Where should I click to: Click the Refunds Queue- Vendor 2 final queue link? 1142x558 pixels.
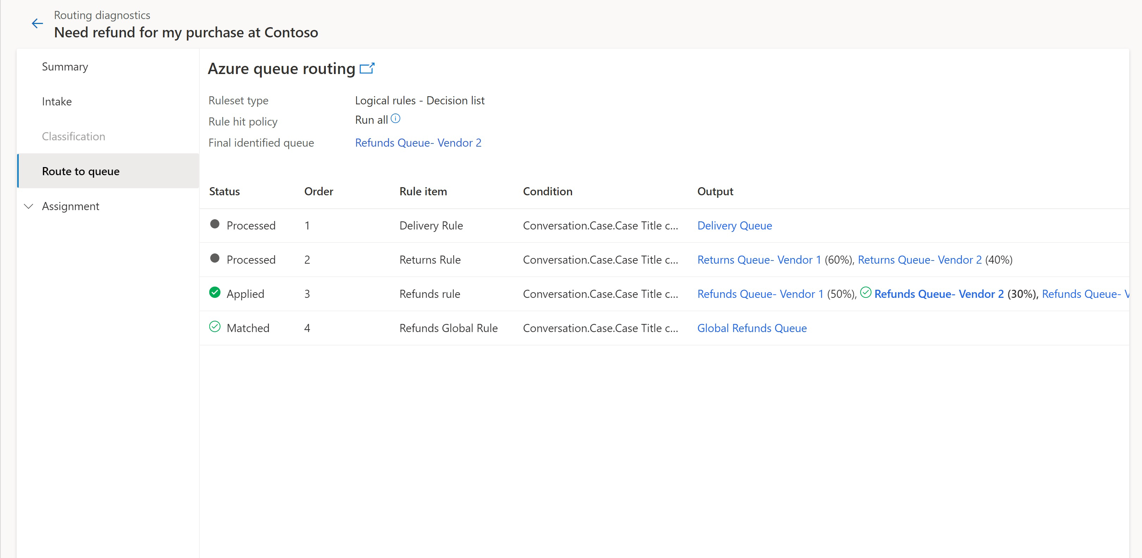[x=419, y=143]
